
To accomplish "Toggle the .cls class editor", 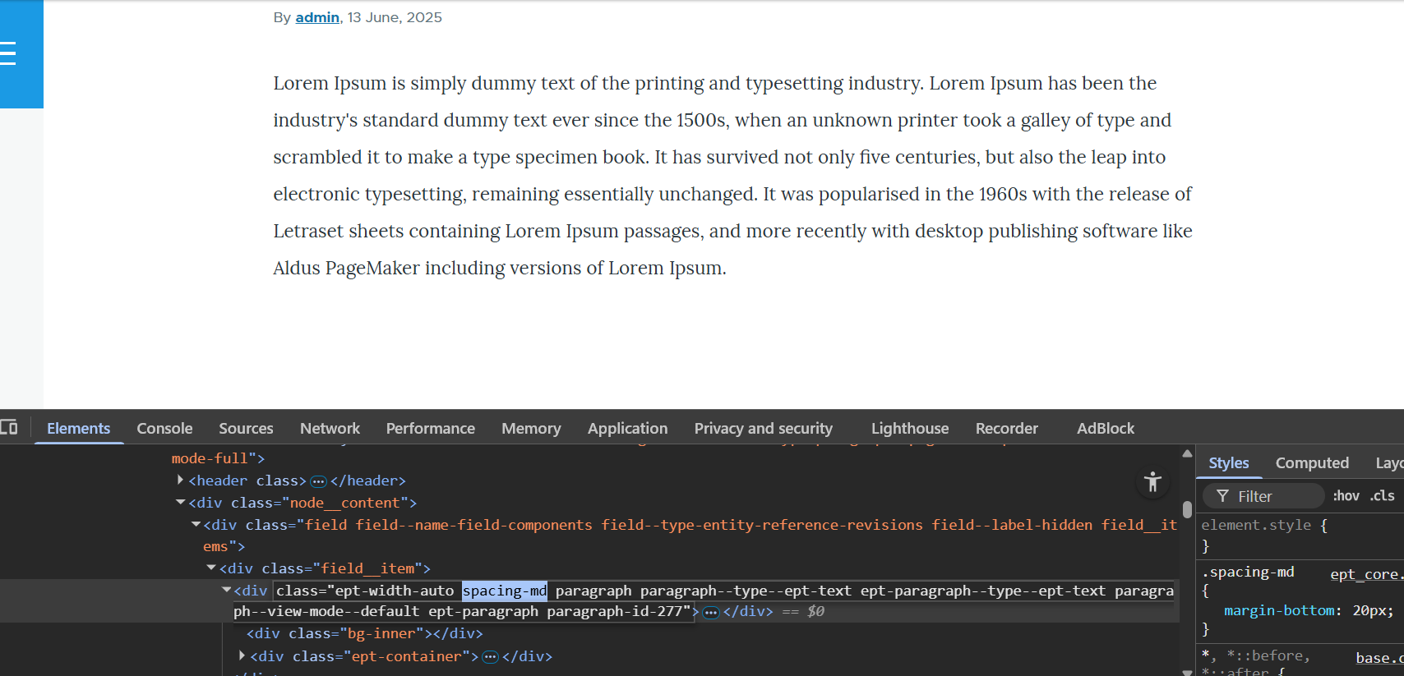I will (1382, 496).
